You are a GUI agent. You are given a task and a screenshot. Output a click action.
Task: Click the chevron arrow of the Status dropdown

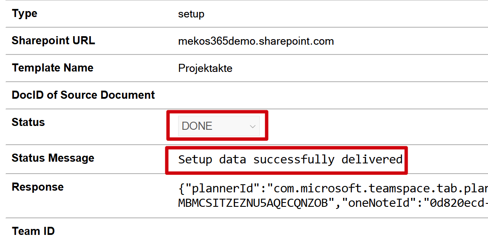click(253, 126)
